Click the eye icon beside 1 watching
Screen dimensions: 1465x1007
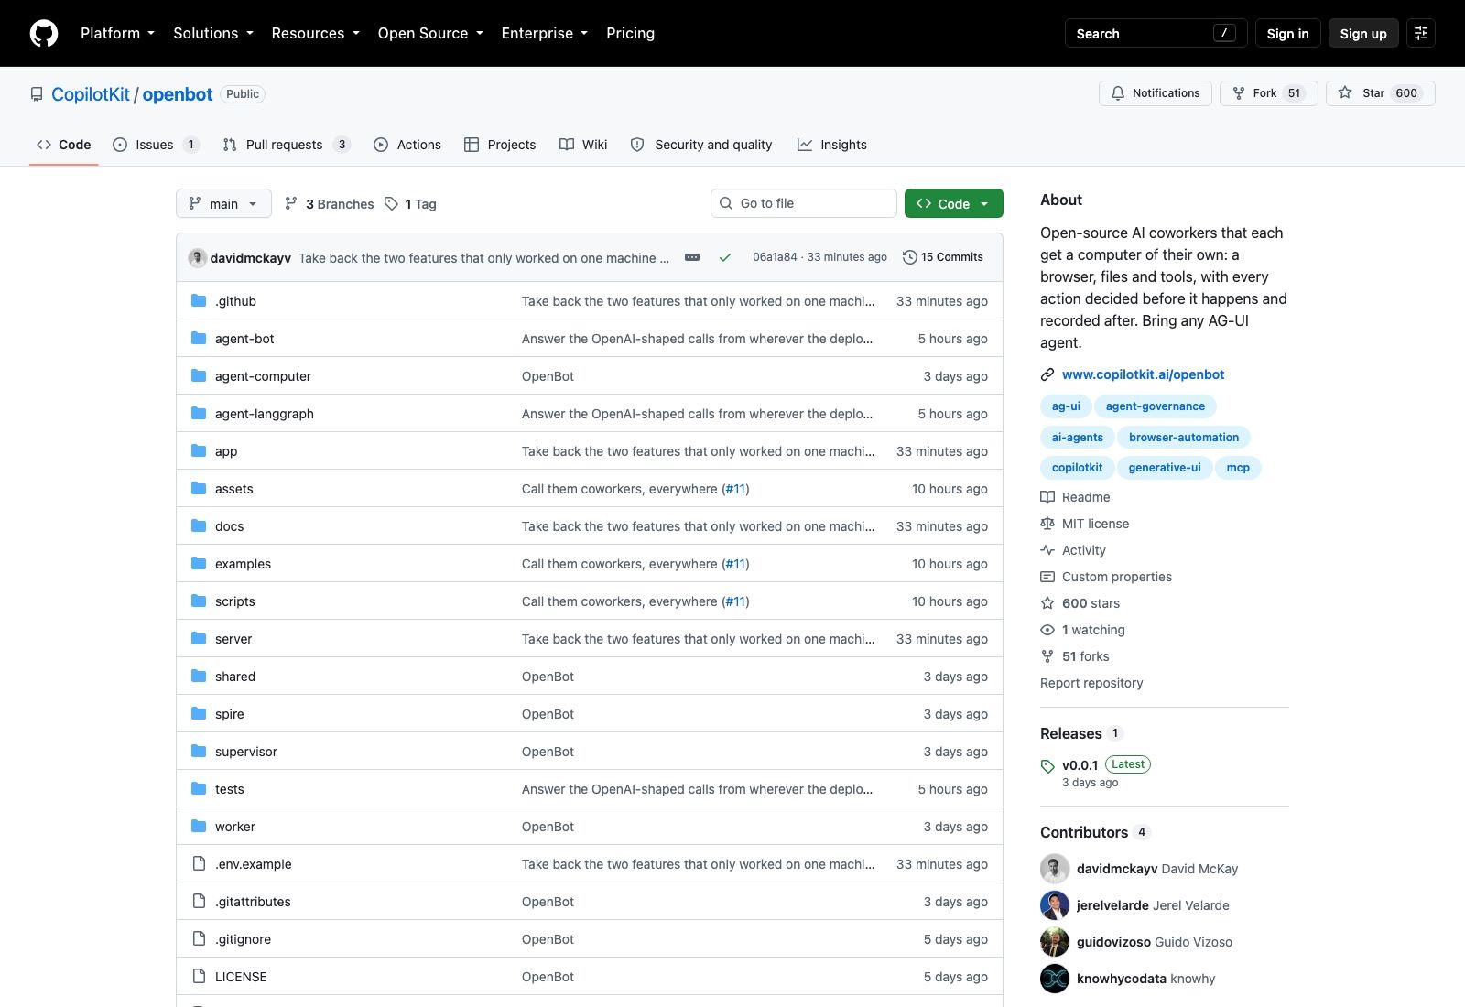click(x=1047, y=630)
